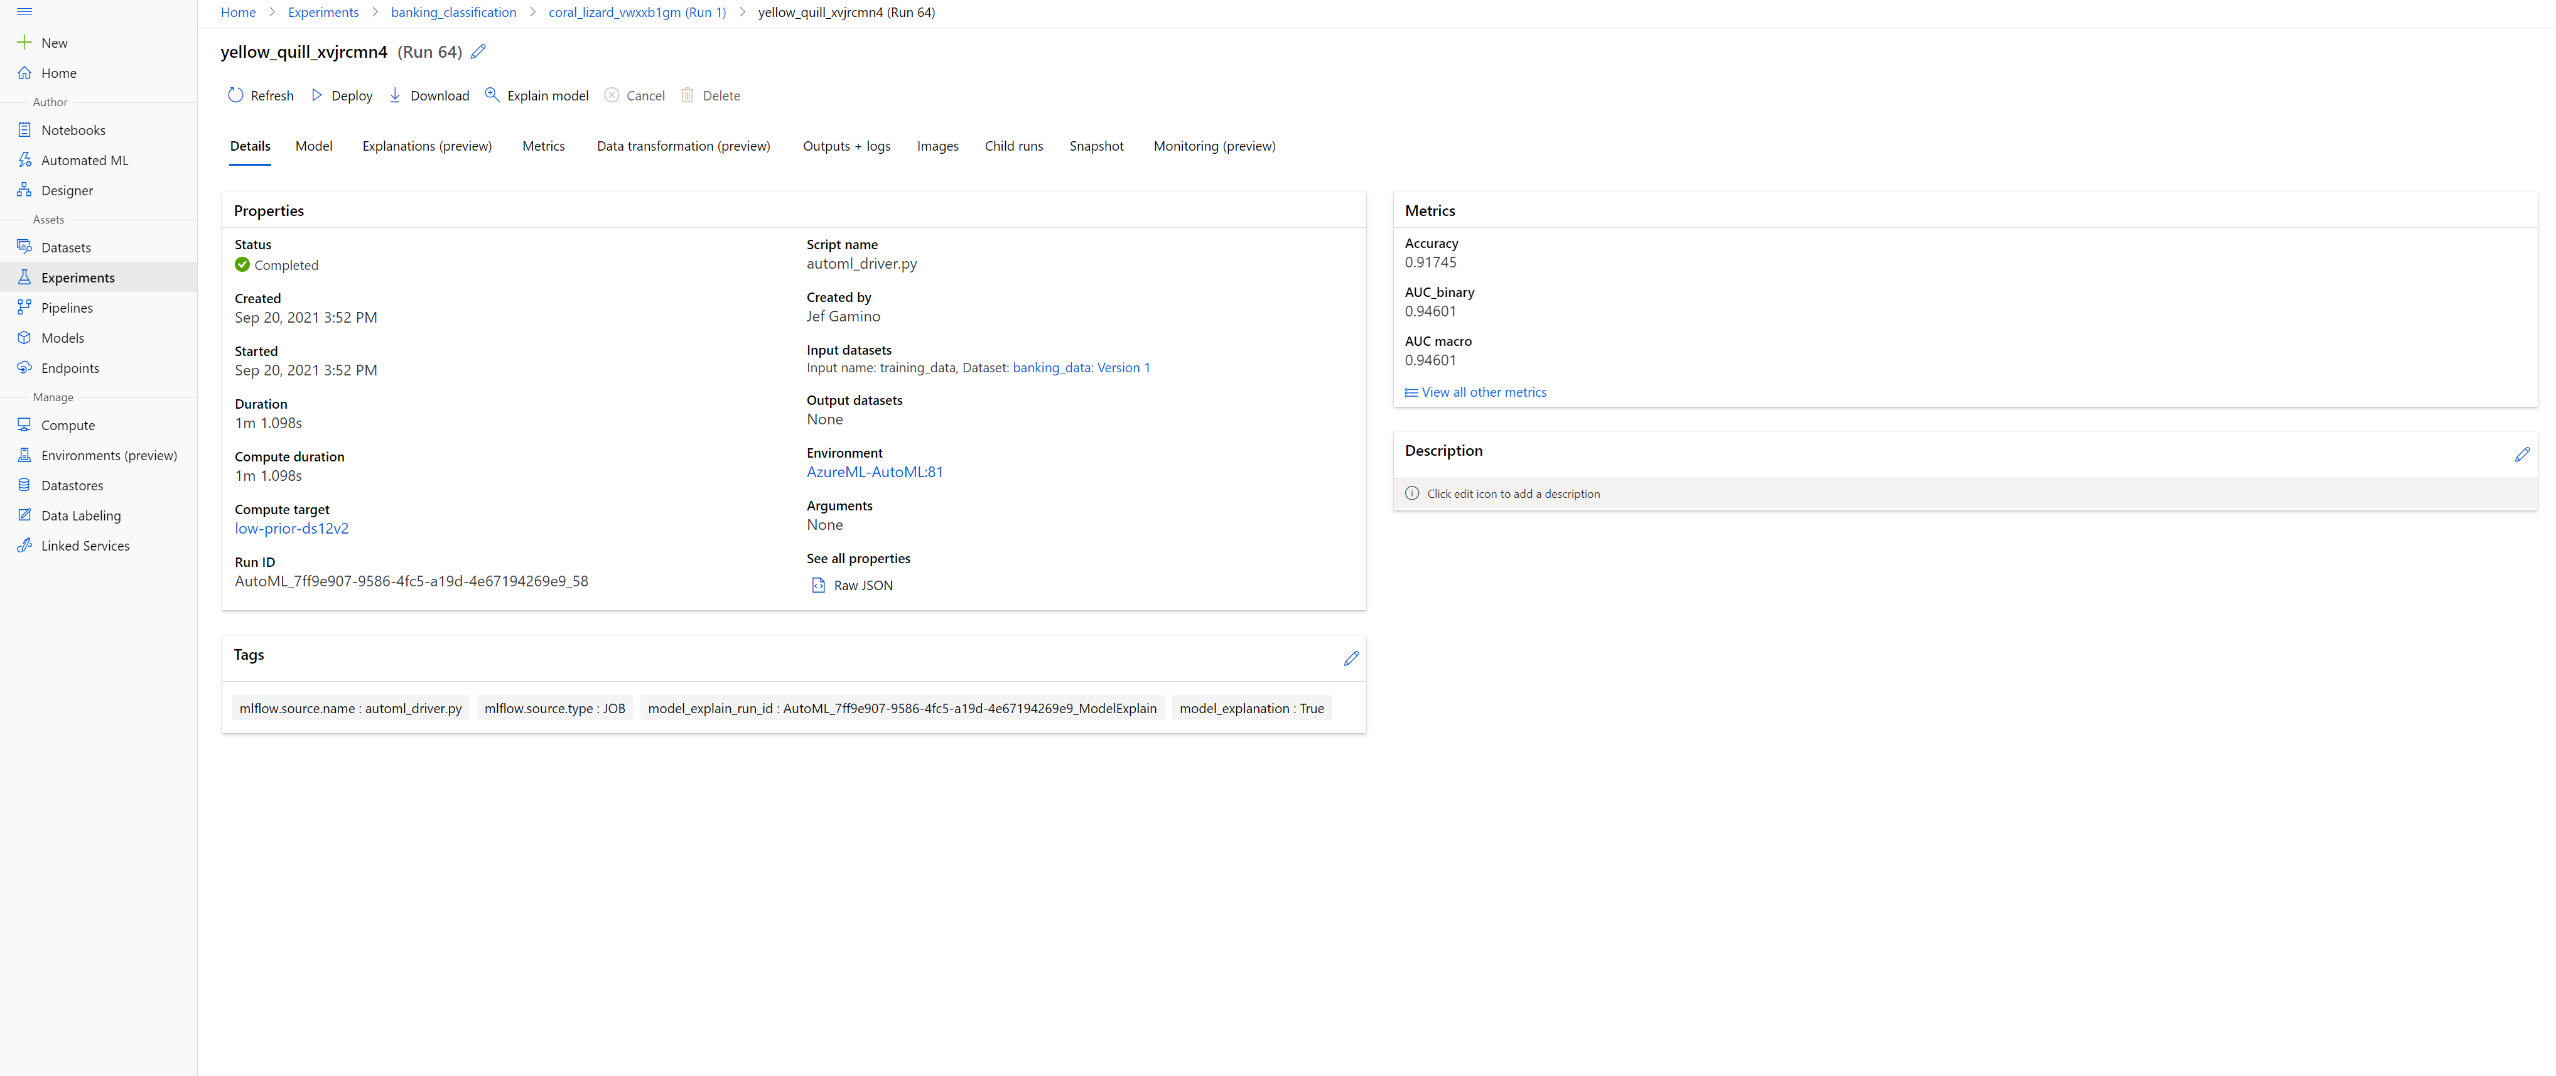Open Notebooks in the sidebar
The image size is (2556, 1076).
(72, 130)
